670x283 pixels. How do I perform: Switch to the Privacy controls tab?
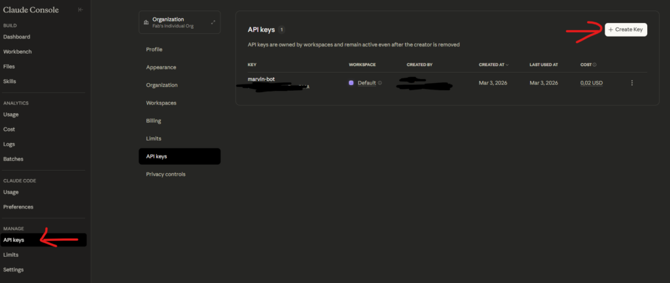tap(166, 175)
